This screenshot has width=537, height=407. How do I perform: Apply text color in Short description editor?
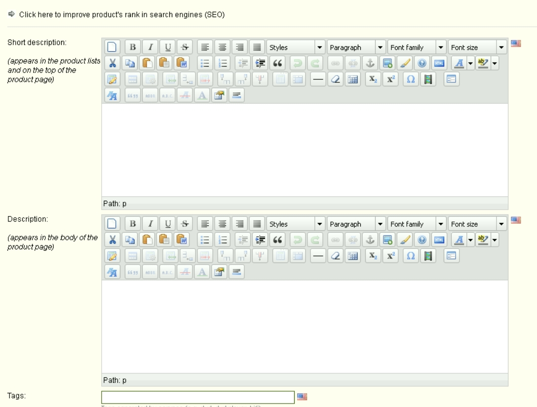click(459, 63)
